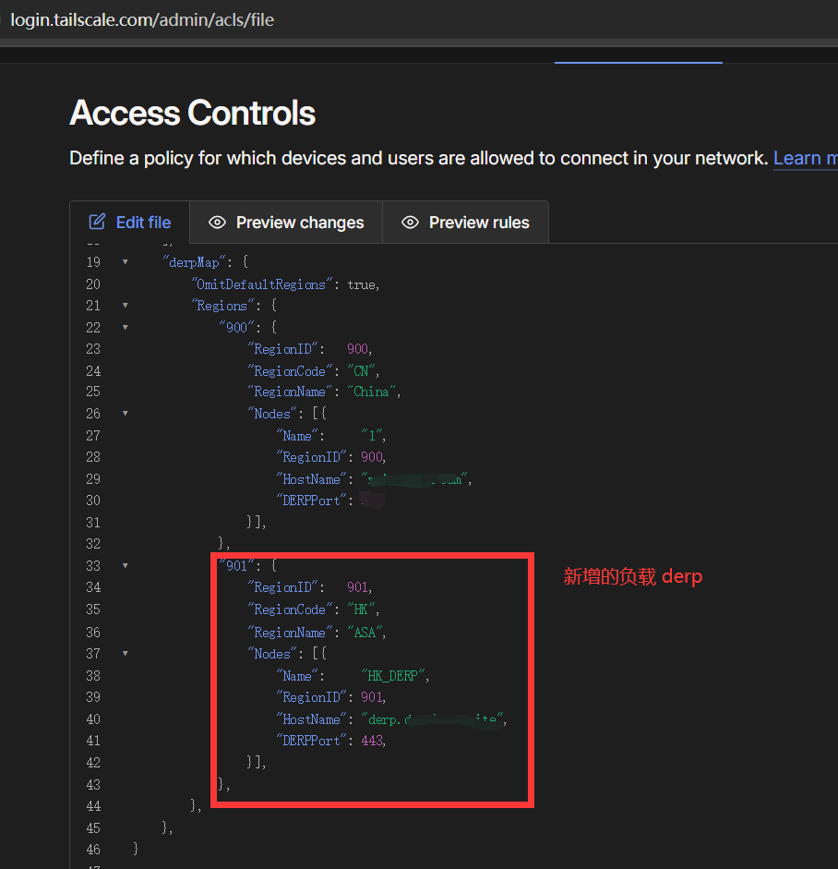Click line number 46 in the gutter

click(x=93, y=849)
